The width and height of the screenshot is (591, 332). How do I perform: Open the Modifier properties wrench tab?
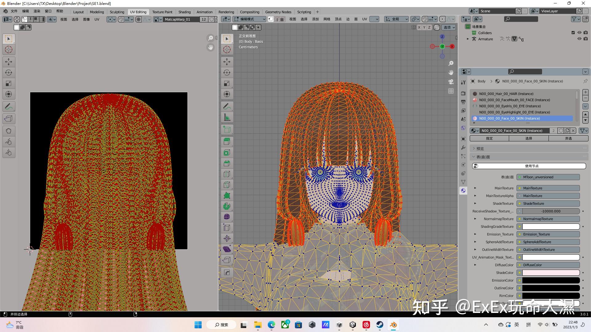463,148
